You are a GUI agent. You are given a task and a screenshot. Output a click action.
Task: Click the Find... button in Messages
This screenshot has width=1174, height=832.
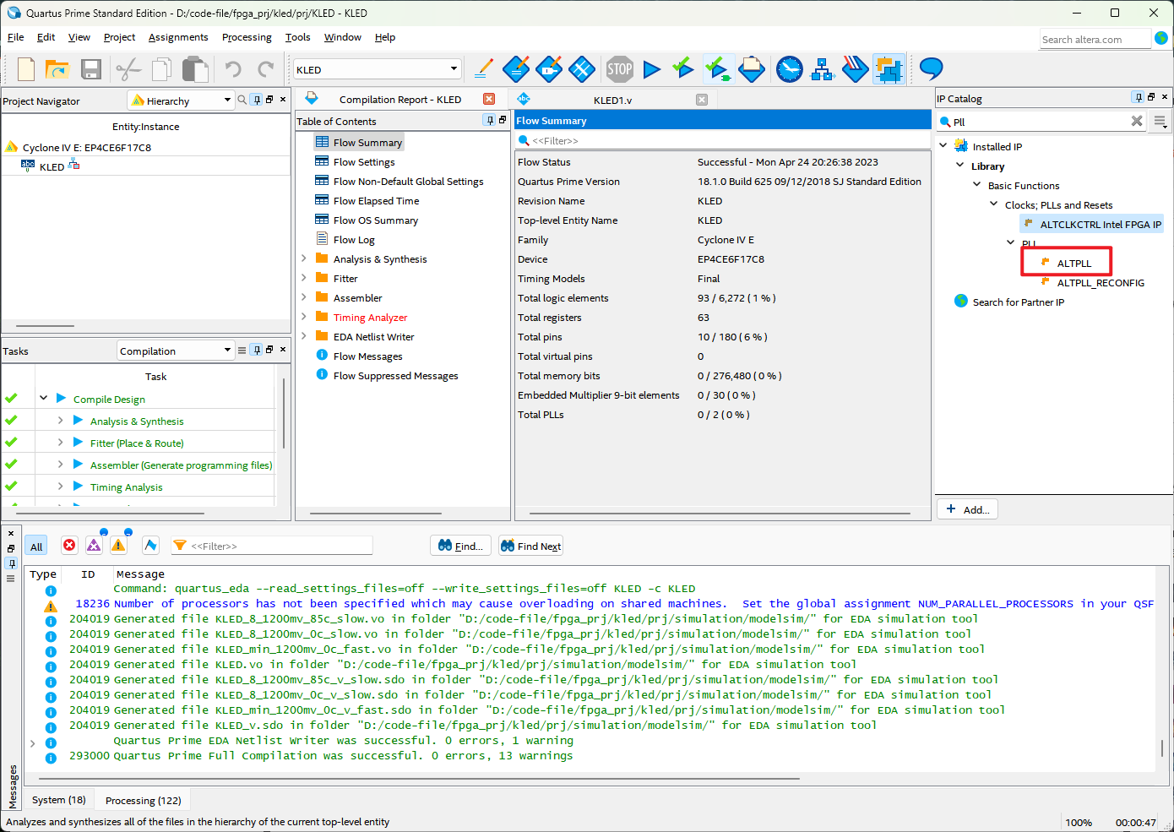point(461,546)
